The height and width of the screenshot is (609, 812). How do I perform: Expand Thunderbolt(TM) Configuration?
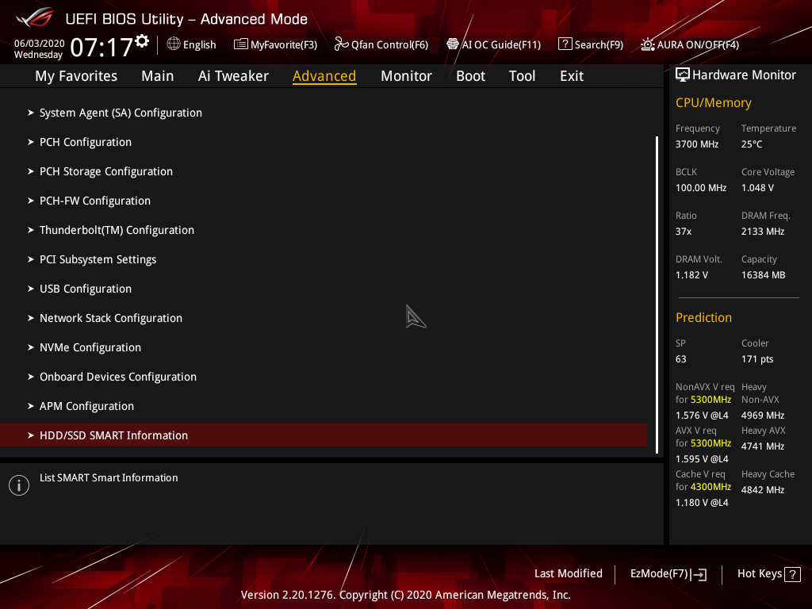click(117, 230)
